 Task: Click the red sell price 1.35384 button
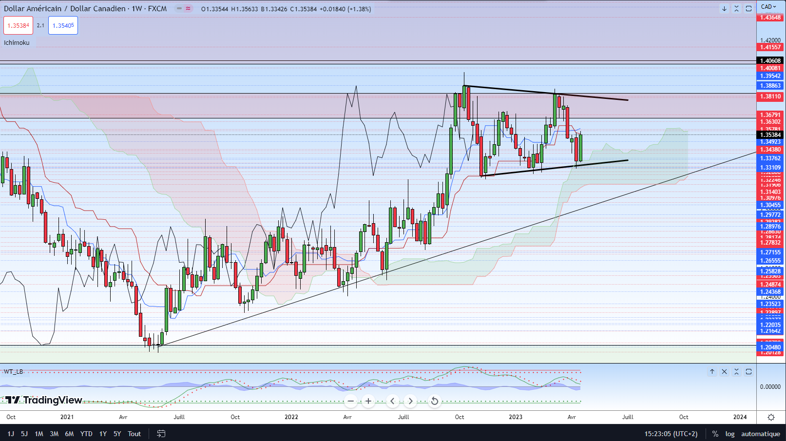click(19, 26)
